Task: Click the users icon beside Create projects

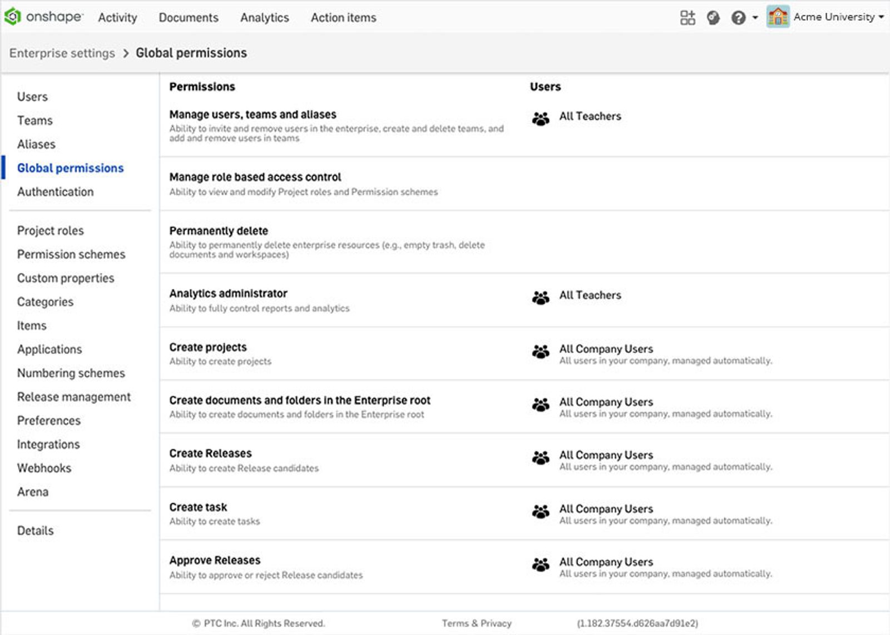Action: 540,351
